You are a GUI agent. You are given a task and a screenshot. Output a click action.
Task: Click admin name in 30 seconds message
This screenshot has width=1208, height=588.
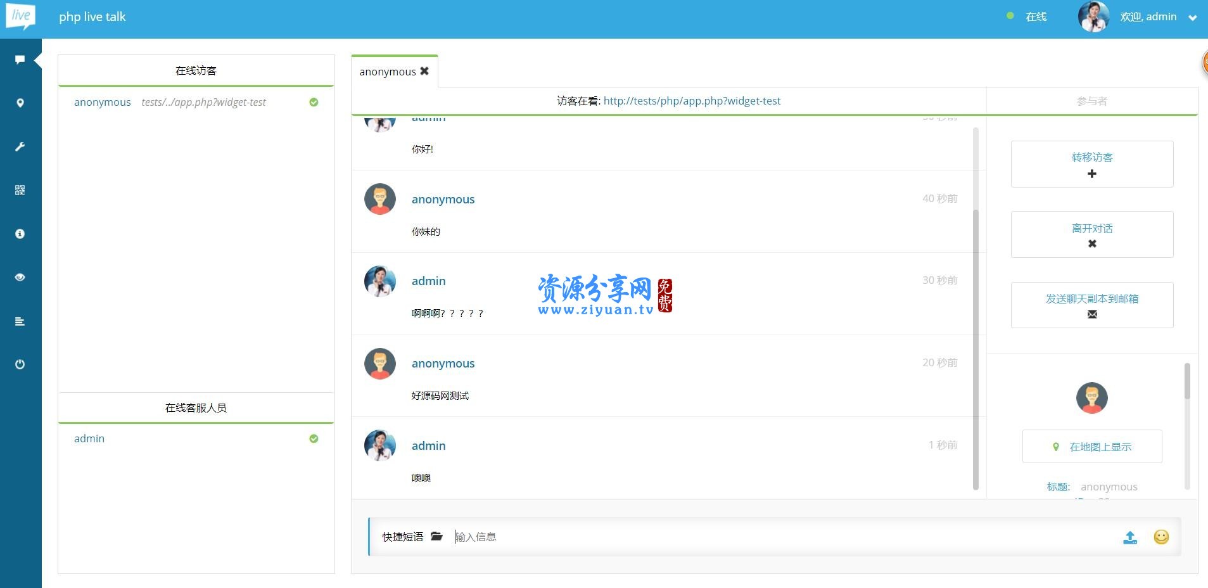point(429,281)
